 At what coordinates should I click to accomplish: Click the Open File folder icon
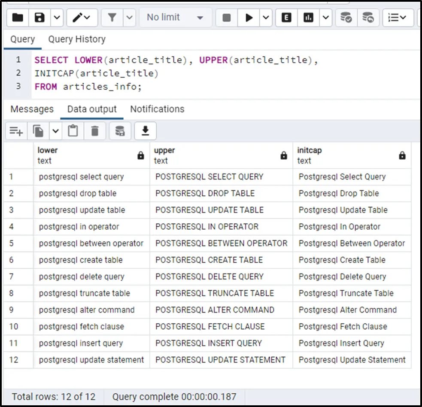pyautogui.click(x=18, y=18)
